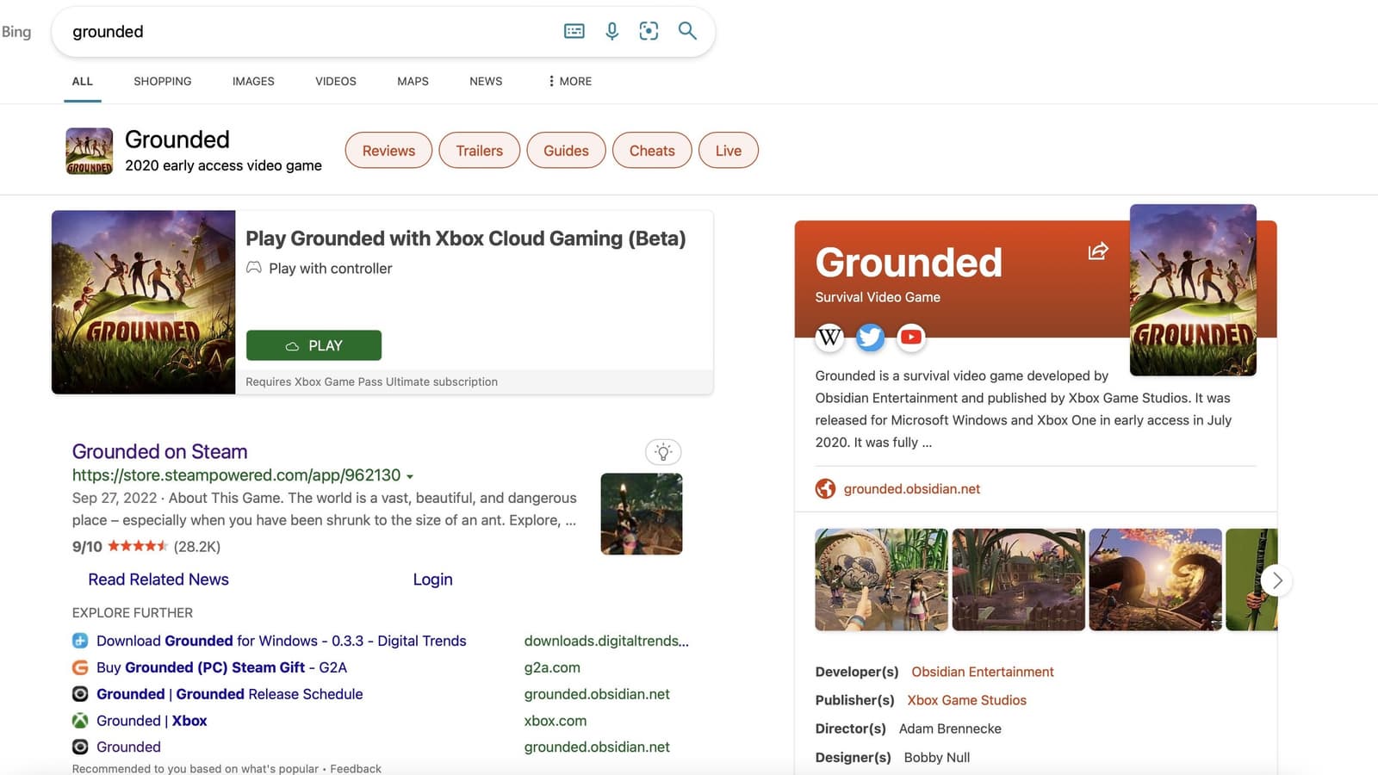This screenshot has height=775, width=1378.
Task: Click the Live pill button
Action: point(729,151)
